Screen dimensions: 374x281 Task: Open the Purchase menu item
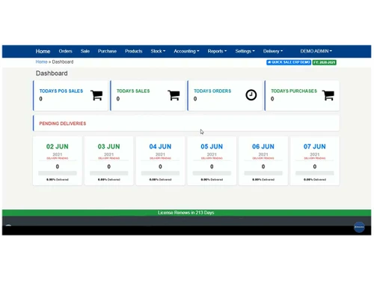coord(107,51)
